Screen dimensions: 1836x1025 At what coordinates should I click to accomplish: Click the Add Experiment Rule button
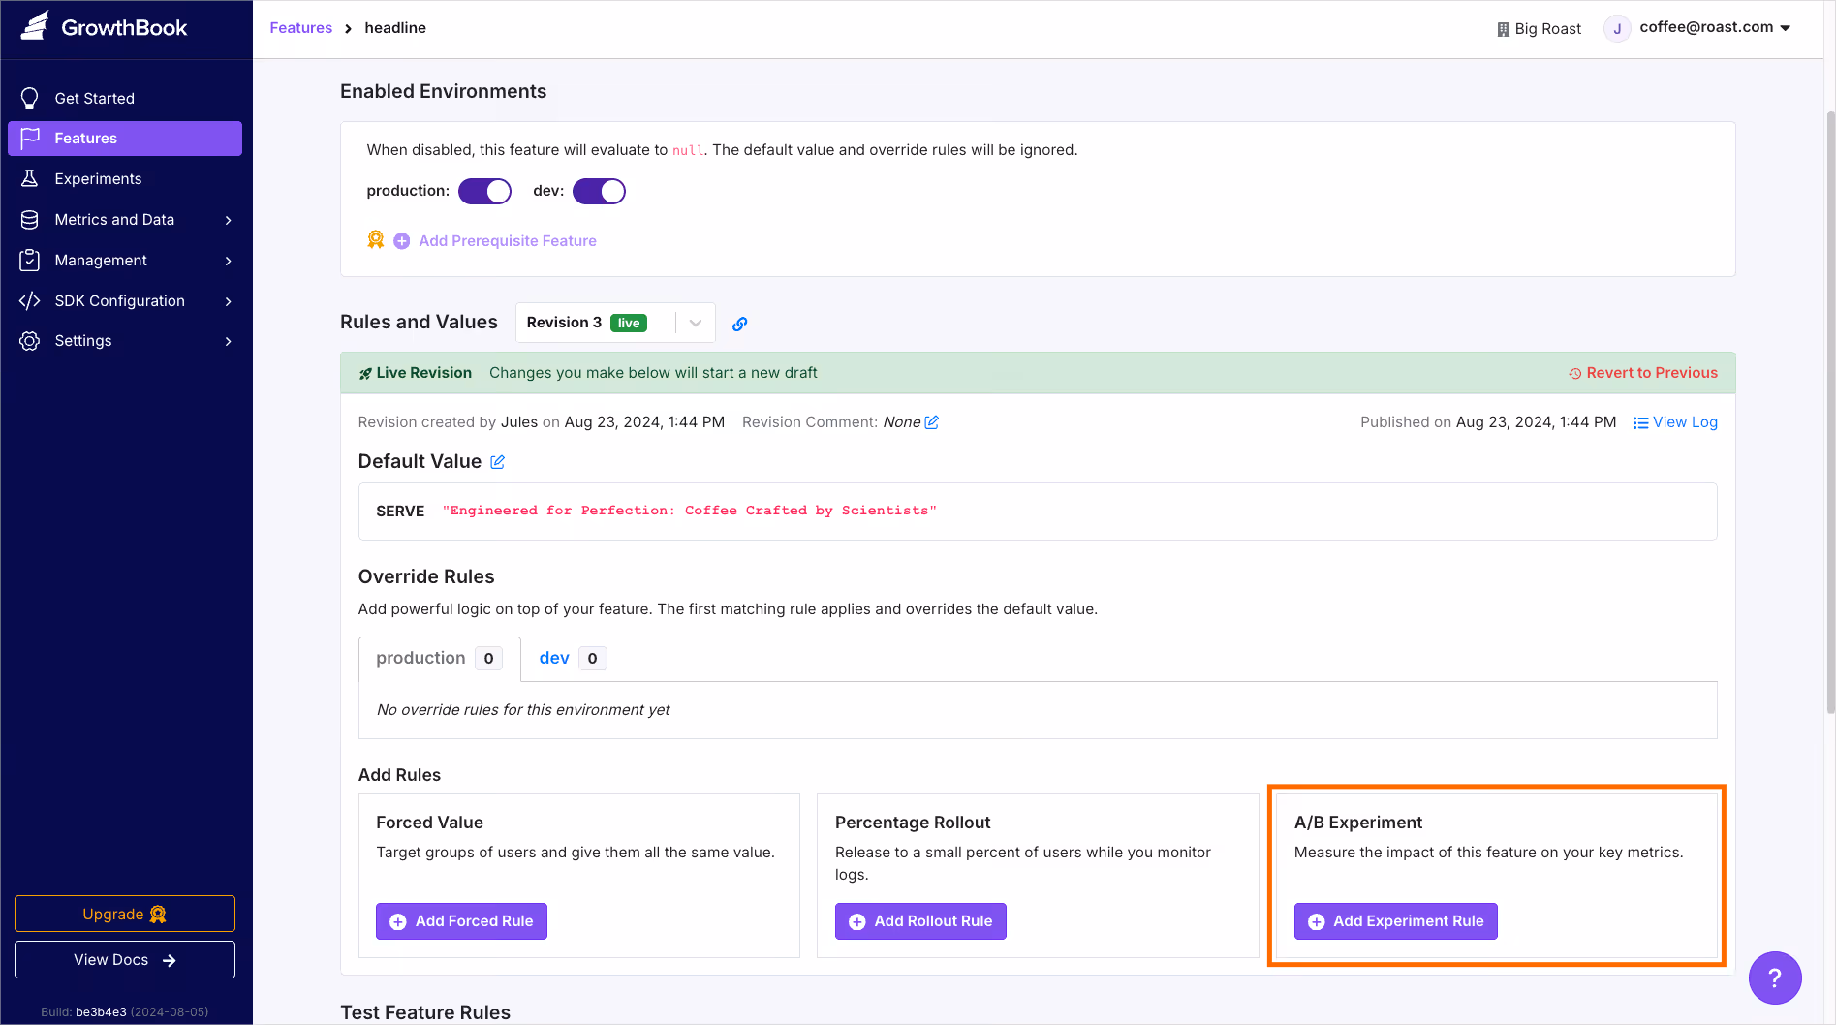coord(1395,921)
